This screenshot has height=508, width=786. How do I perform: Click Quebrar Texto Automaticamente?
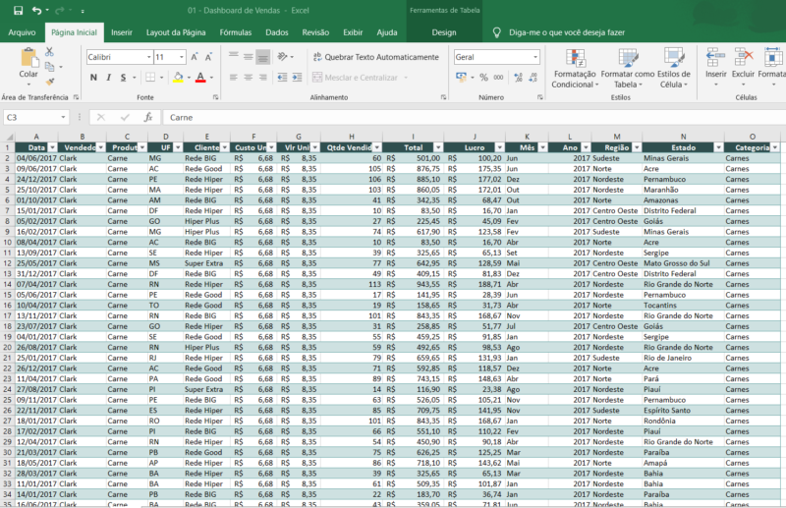click(376, 57)
